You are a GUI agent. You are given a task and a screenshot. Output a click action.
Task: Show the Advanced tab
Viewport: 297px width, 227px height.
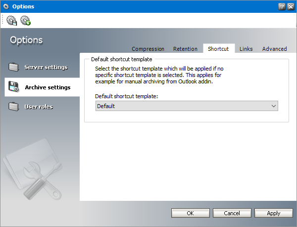[275, 49]
